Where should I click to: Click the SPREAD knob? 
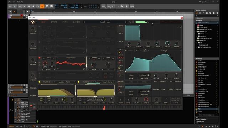pyautogui.click(x=146, y=100)
